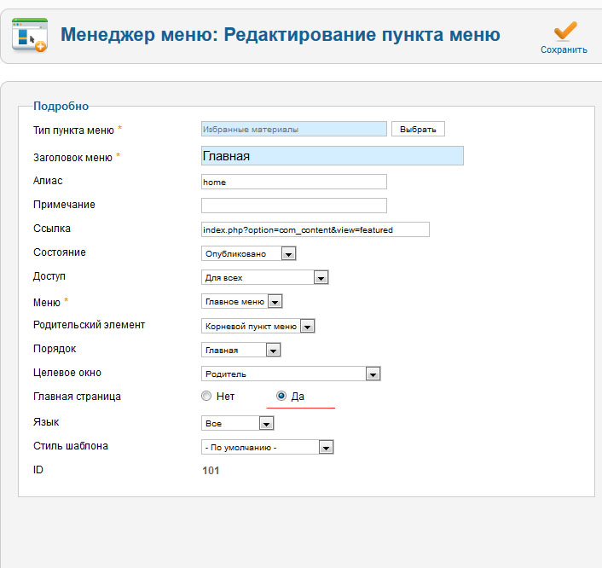Expand Родительский элемент dropdown
This screenshot has width=602, height=568.
[258, 326]
